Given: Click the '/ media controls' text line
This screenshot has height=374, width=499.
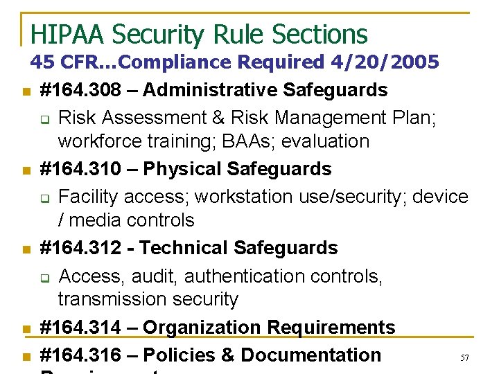Looking at the screenshot, I should [x=126, y=220].
